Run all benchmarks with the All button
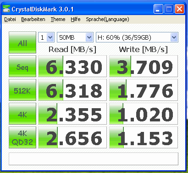The image size is (188, 173). pyautogui.click(x=22, y=42)
